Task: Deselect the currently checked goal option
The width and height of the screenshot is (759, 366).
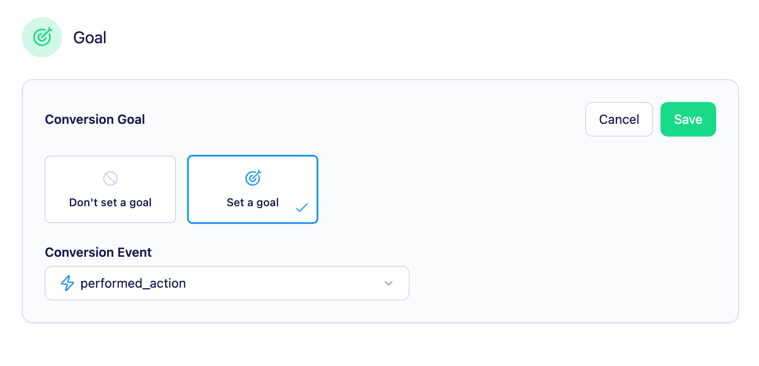Action: (252, 189)
